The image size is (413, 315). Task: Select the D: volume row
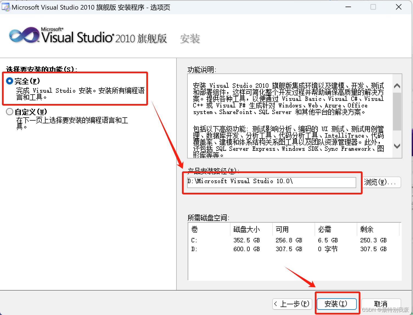[x=294, y=249]
